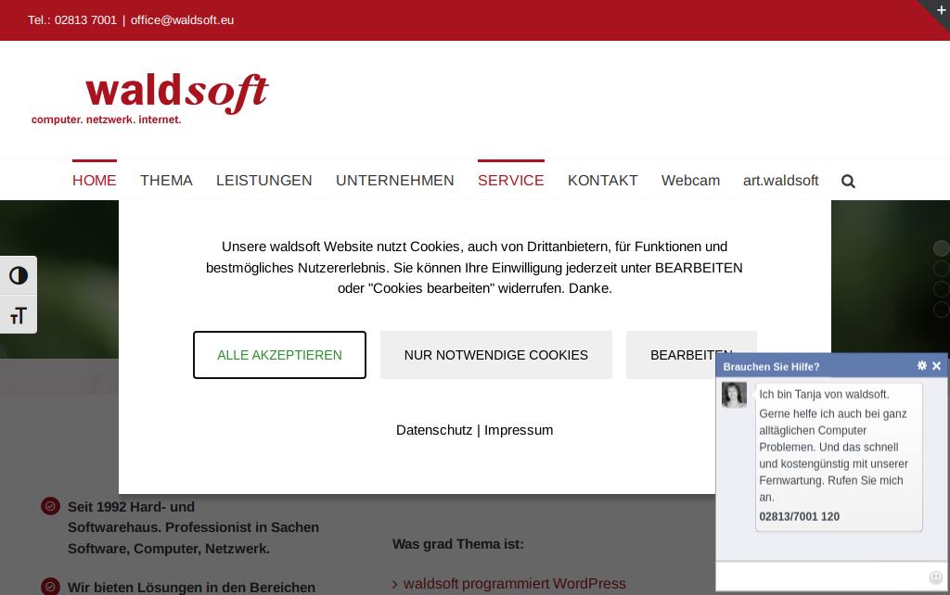Click into the chat message input field
Image resolution: width=950 pixels, height=595 pixels.
tap(822, 576)
